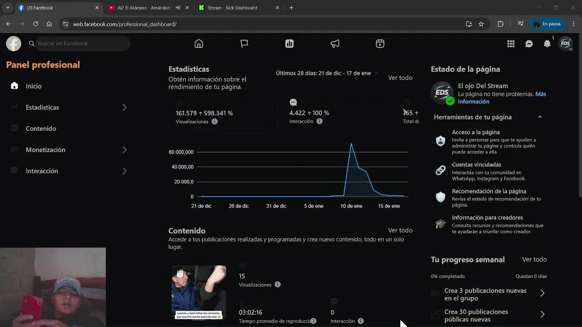Open a new browser tab

coord(291,8)
